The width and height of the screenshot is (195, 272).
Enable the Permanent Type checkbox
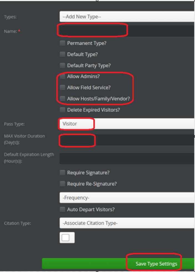point(62,43)
